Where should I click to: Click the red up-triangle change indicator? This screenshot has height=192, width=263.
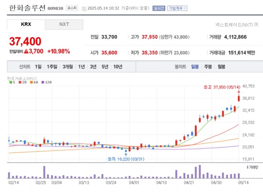(x=26, y=51)
